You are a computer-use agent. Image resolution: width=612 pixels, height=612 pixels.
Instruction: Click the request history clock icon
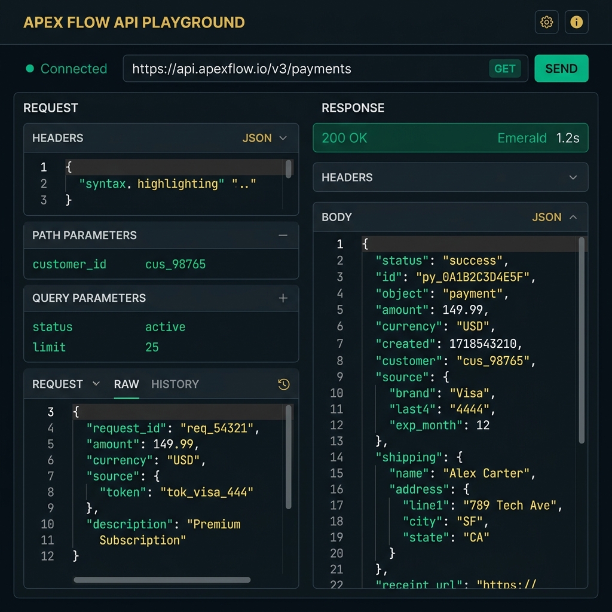(284, 384)
